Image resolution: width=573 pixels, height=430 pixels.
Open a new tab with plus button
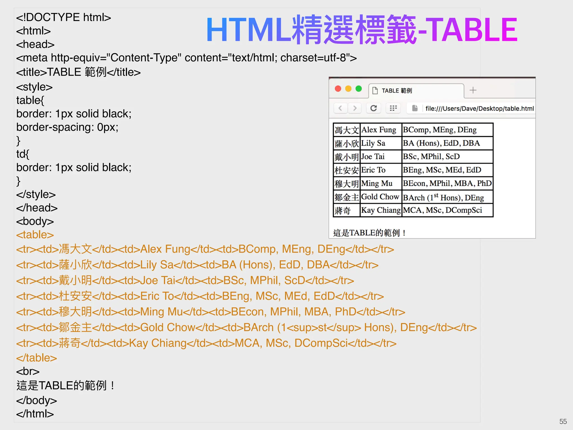[473, 90]
